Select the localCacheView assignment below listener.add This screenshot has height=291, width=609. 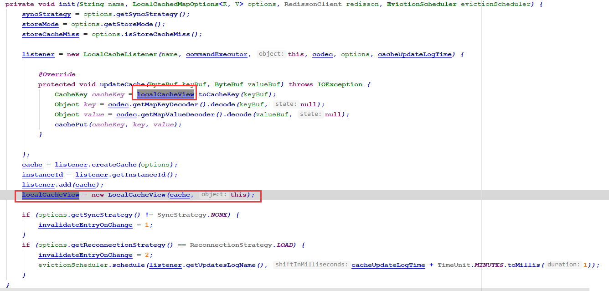[50, 195]
